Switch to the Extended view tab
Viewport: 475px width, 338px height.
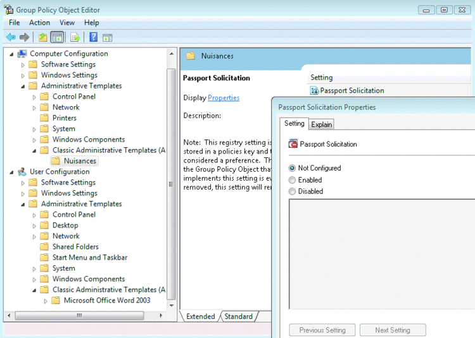(x=201, y=317)
